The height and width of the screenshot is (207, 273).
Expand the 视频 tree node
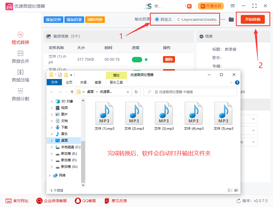[52, 108]
